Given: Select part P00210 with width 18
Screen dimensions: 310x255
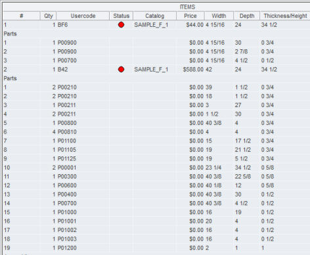Looking at the screenshot, I should click(x=156, y=96).
